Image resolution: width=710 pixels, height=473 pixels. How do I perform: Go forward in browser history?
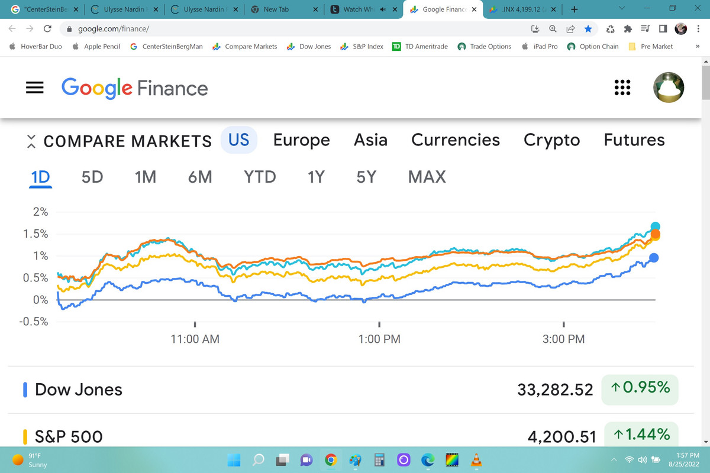30,28
